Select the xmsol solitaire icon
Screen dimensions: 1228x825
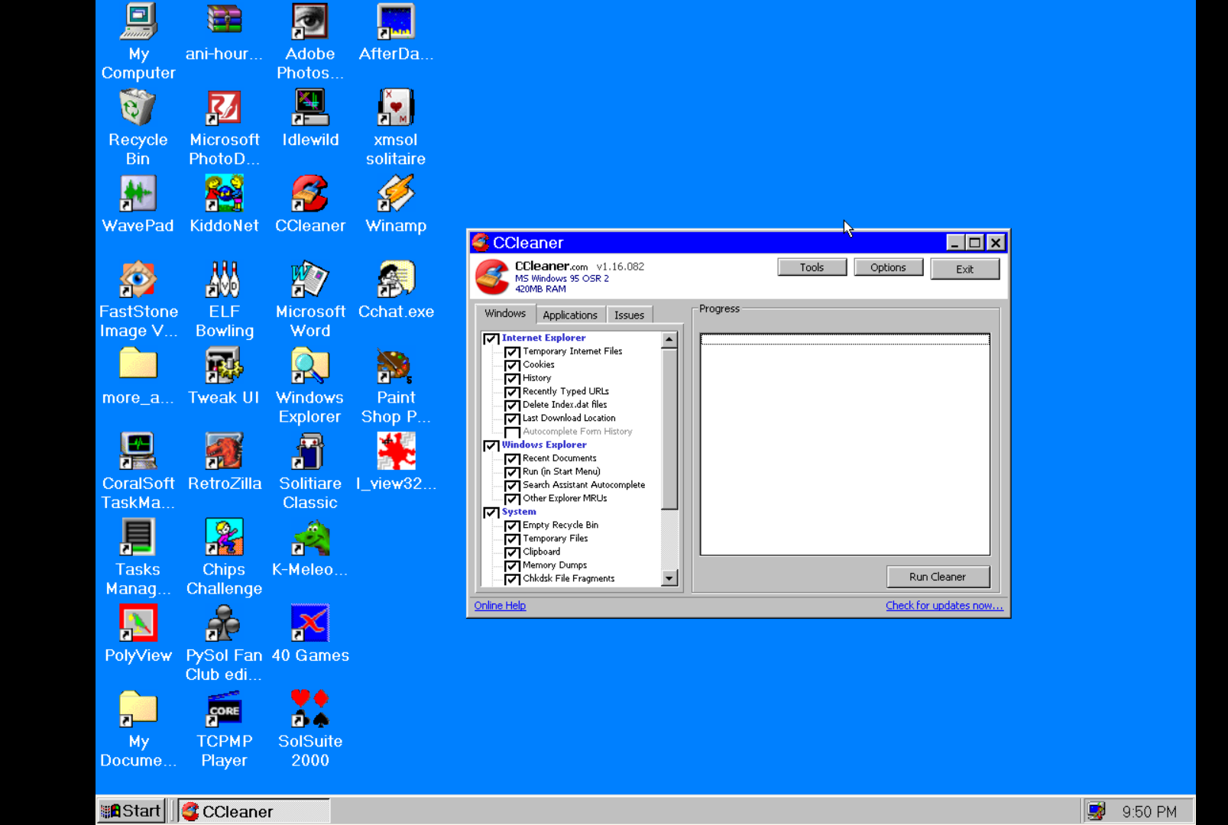pos(396,107)
